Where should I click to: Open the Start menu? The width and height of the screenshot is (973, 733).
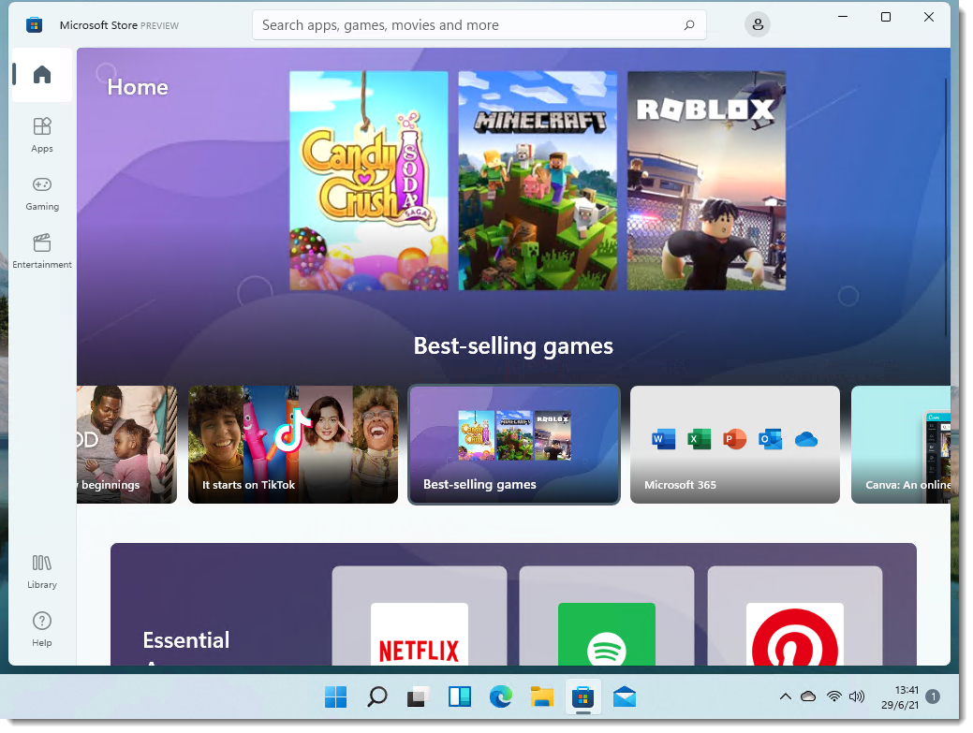click(x=335, y=696)
